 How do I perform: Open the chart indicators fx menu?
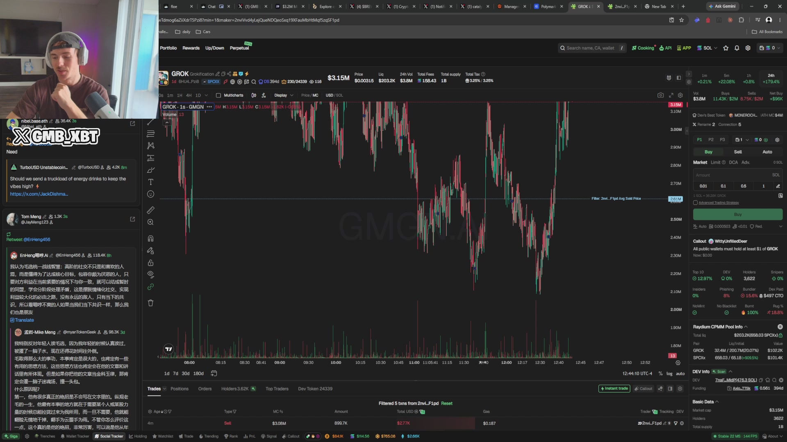click(264, 95)
